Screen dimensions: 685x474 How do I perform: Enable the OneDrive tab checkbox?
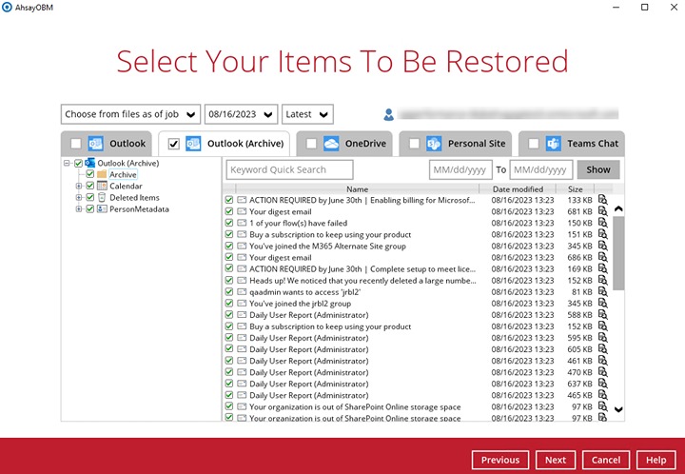[310, 144]
